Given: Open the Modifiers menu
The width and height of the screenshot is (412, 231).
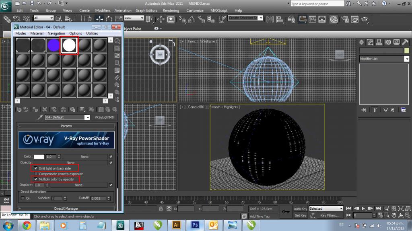Looking at the screenshot, I should pyautogui.click(x=103, y=10).
